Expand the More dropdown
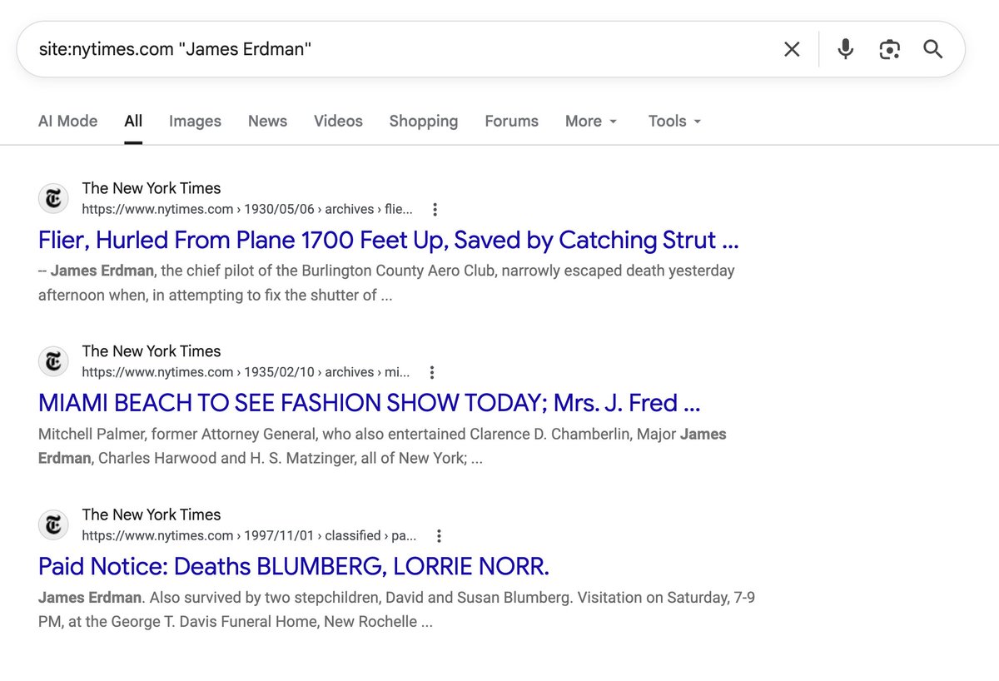 (591, 121)
